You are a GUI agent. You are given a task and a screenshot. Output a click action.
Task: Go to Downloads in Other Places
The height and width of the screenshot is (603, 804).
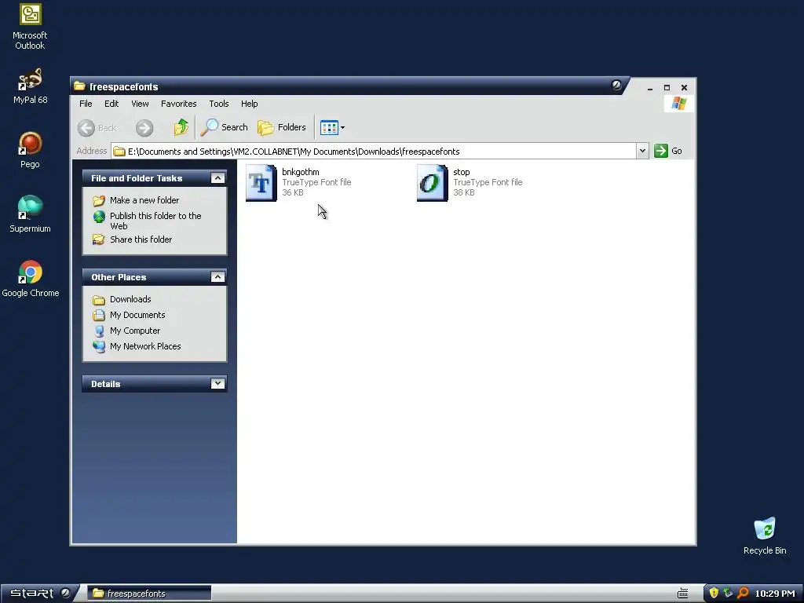[130, 299]
